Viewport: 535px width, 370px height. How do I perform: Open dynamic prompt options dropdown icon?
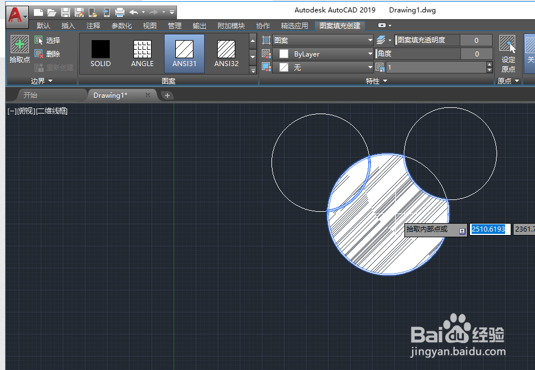(x=462, y=231)
